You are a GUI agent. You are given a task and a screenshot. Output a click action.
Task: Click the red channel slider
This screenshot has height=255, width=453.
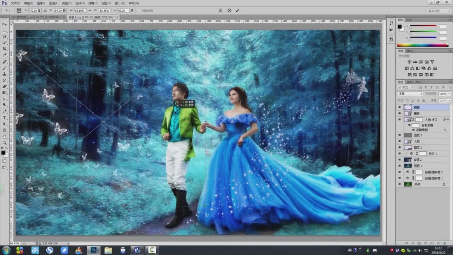click(x=423, y=26)
